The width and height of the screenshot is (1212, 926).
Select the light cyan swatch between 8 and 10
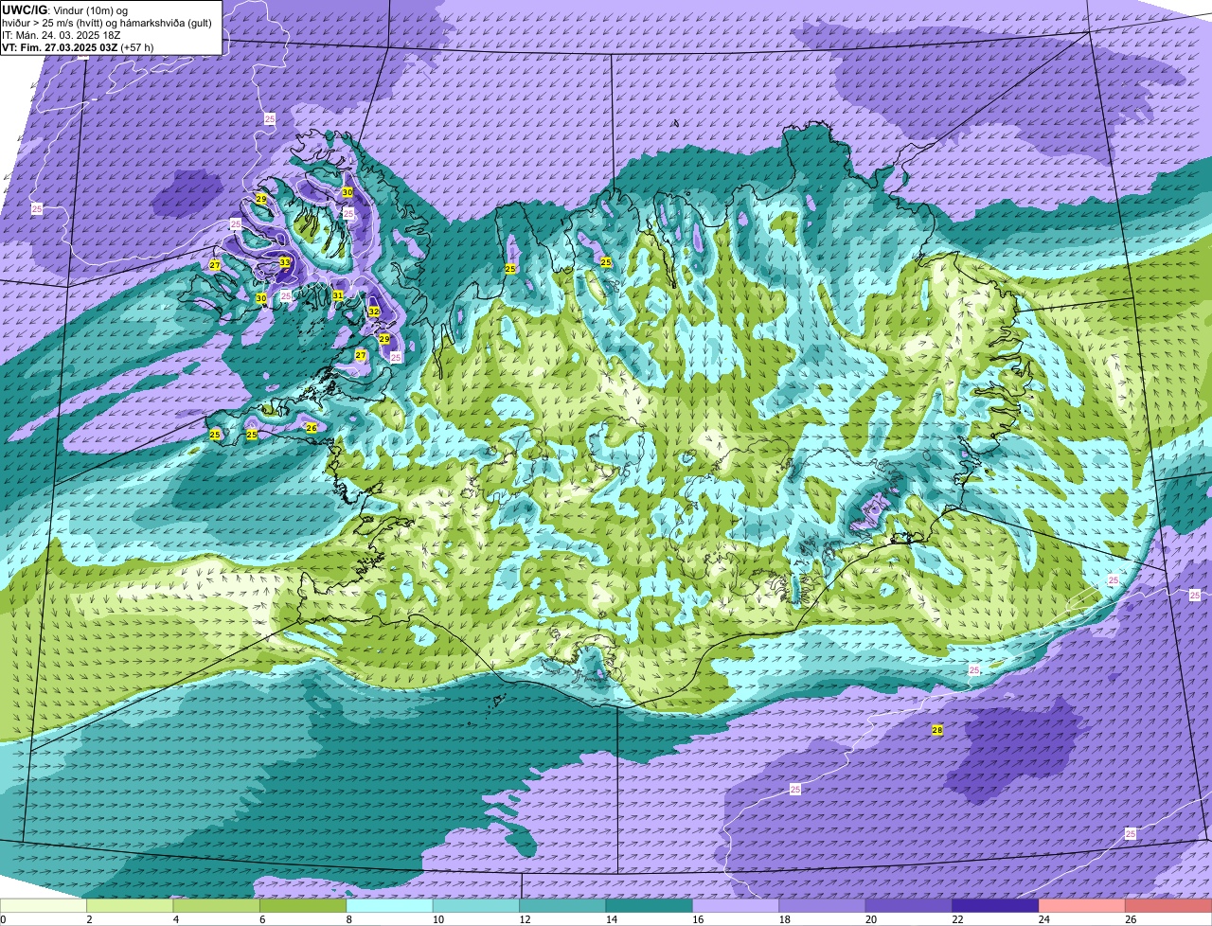[389, 905]
